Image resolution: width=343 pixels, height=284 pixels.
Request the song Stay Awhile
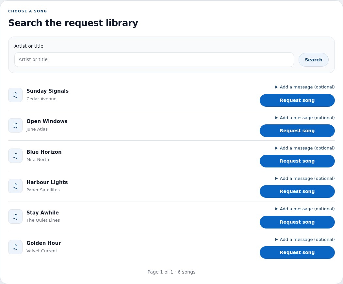297,222
